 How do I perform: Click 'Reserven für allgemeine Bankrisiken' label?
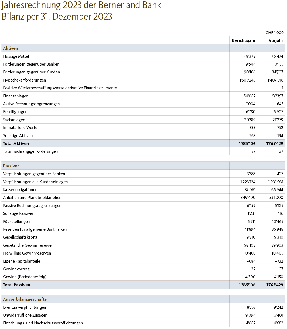click(35, 229)
